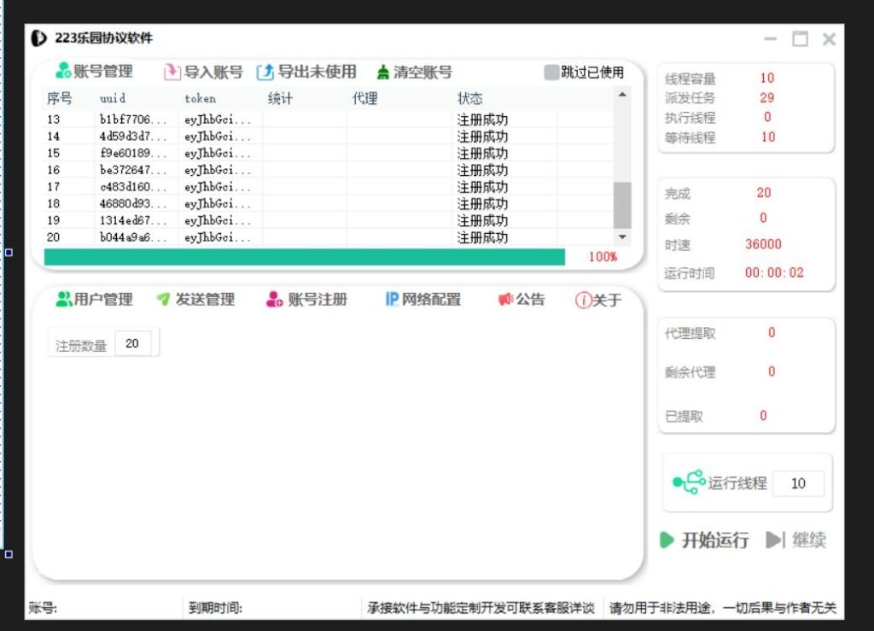Enable the 跳过已使用 skip-used checkbox

pos(550,73)
